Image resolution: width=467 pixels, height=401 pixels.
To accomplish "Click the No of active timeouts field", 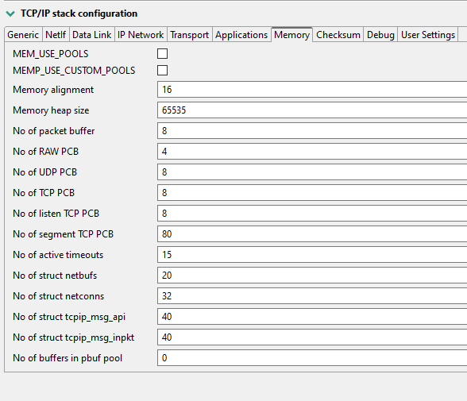I will click(x=312, y=255).
